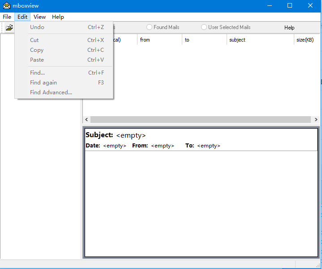Select the Found Mails radio button
The height and width of the screenshot is (269, 322).
[x=150, y=27]
